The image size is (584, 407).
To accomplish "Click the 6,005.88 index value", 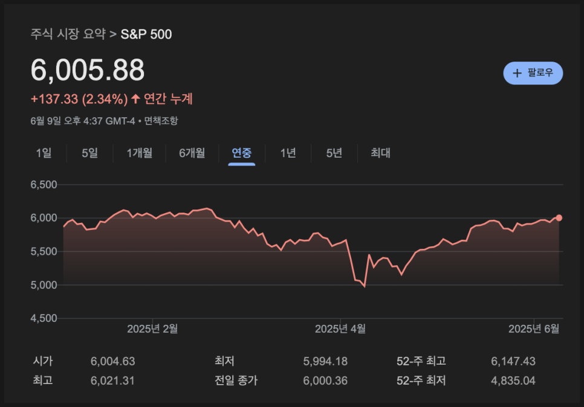I will tap(88, 70).
